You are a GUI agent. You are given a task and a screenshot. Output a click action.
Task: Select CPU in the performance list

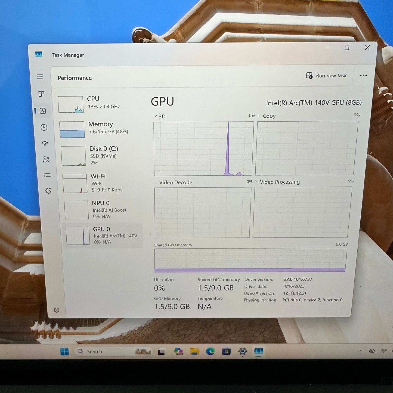pyautogui.click(x=98, y=104)
